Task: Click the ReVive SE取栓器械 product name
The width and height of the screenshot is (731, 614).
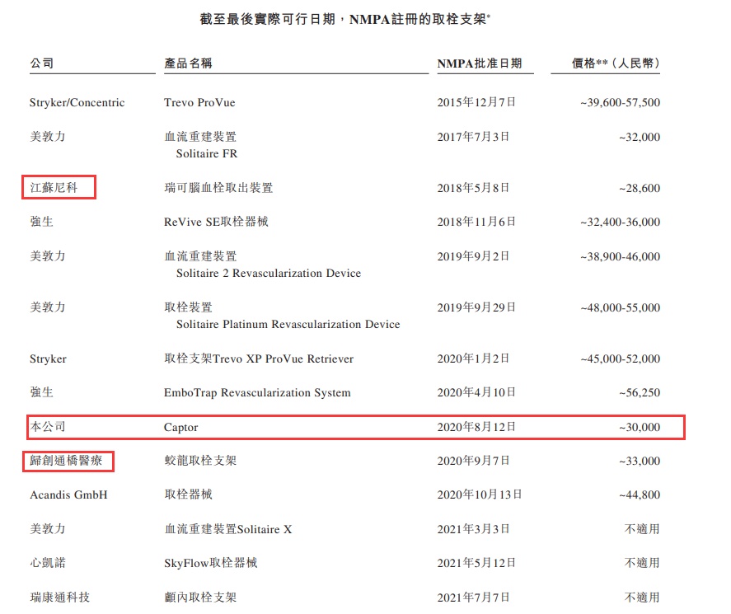Action: pos(216,222)
